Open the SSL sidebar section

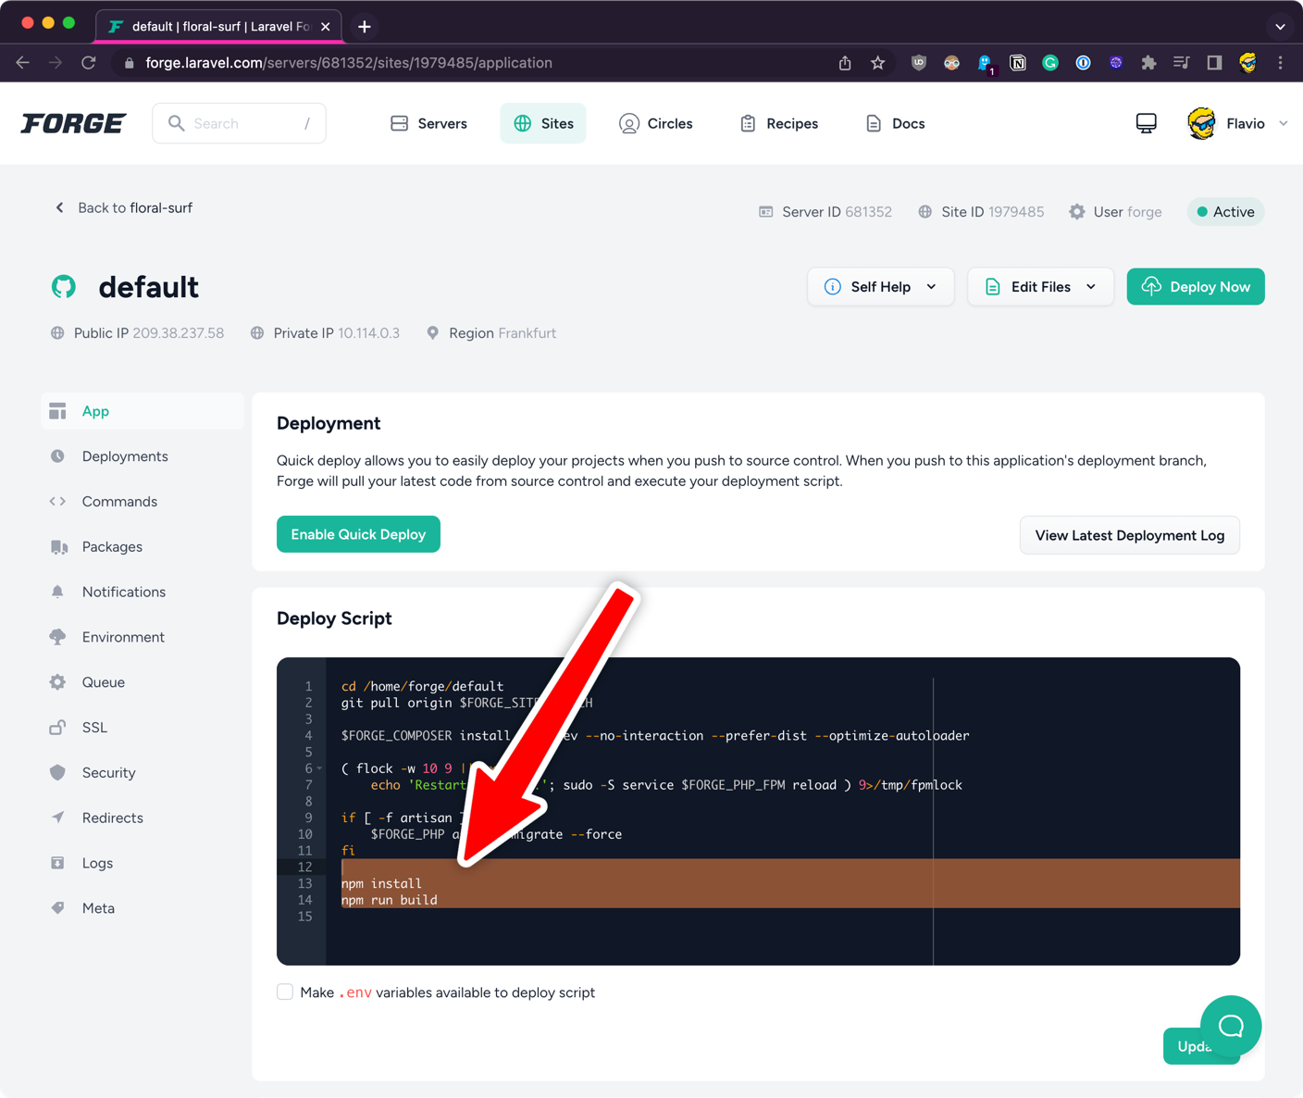(94, 728)
